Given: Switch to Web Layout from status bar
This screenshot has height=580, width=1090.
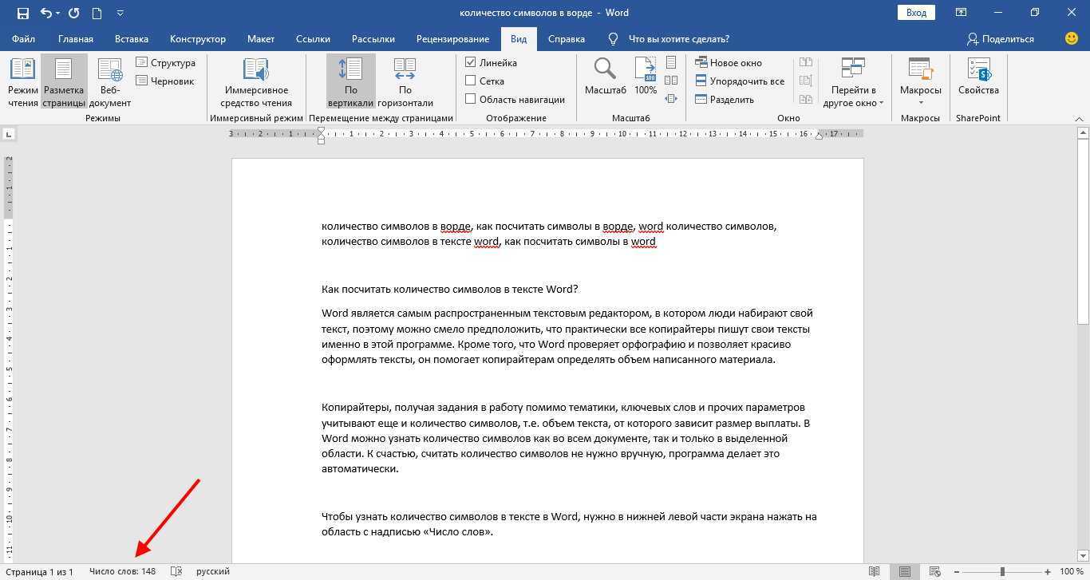Looking at the screenshot, I should tap(934, 571).
